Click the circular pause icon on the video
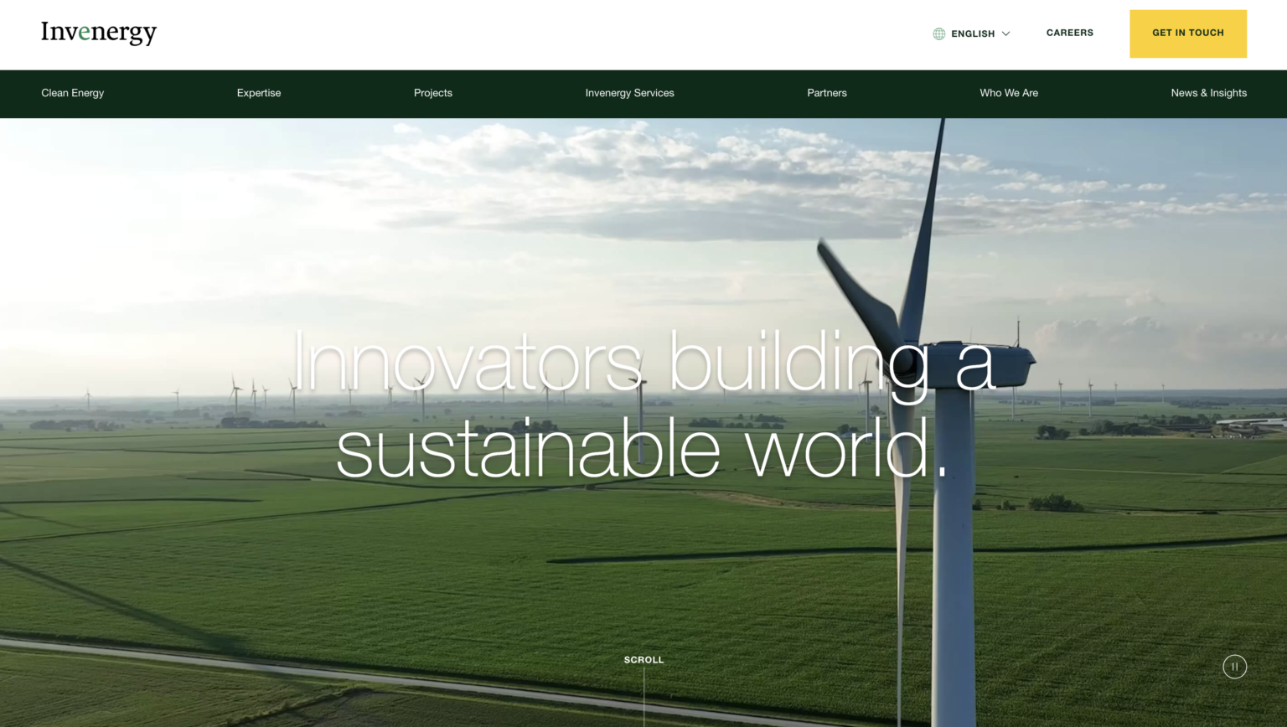1287x727 pixels. [x=1234, y=666]
